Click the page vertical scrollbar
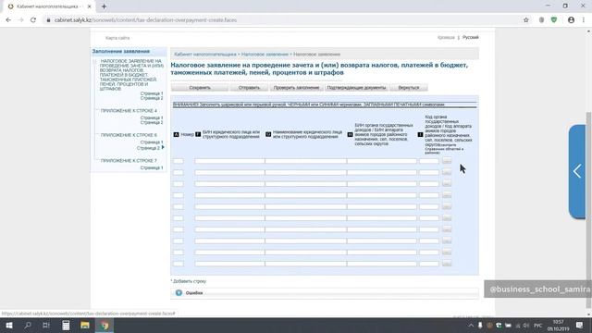The image size is (592, 333). pyautogui.click(x=588, y=210)
